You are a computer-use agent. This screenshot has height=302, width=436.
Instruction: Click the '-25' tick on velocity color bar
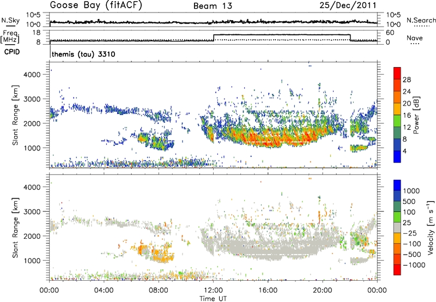coord(410,233)
